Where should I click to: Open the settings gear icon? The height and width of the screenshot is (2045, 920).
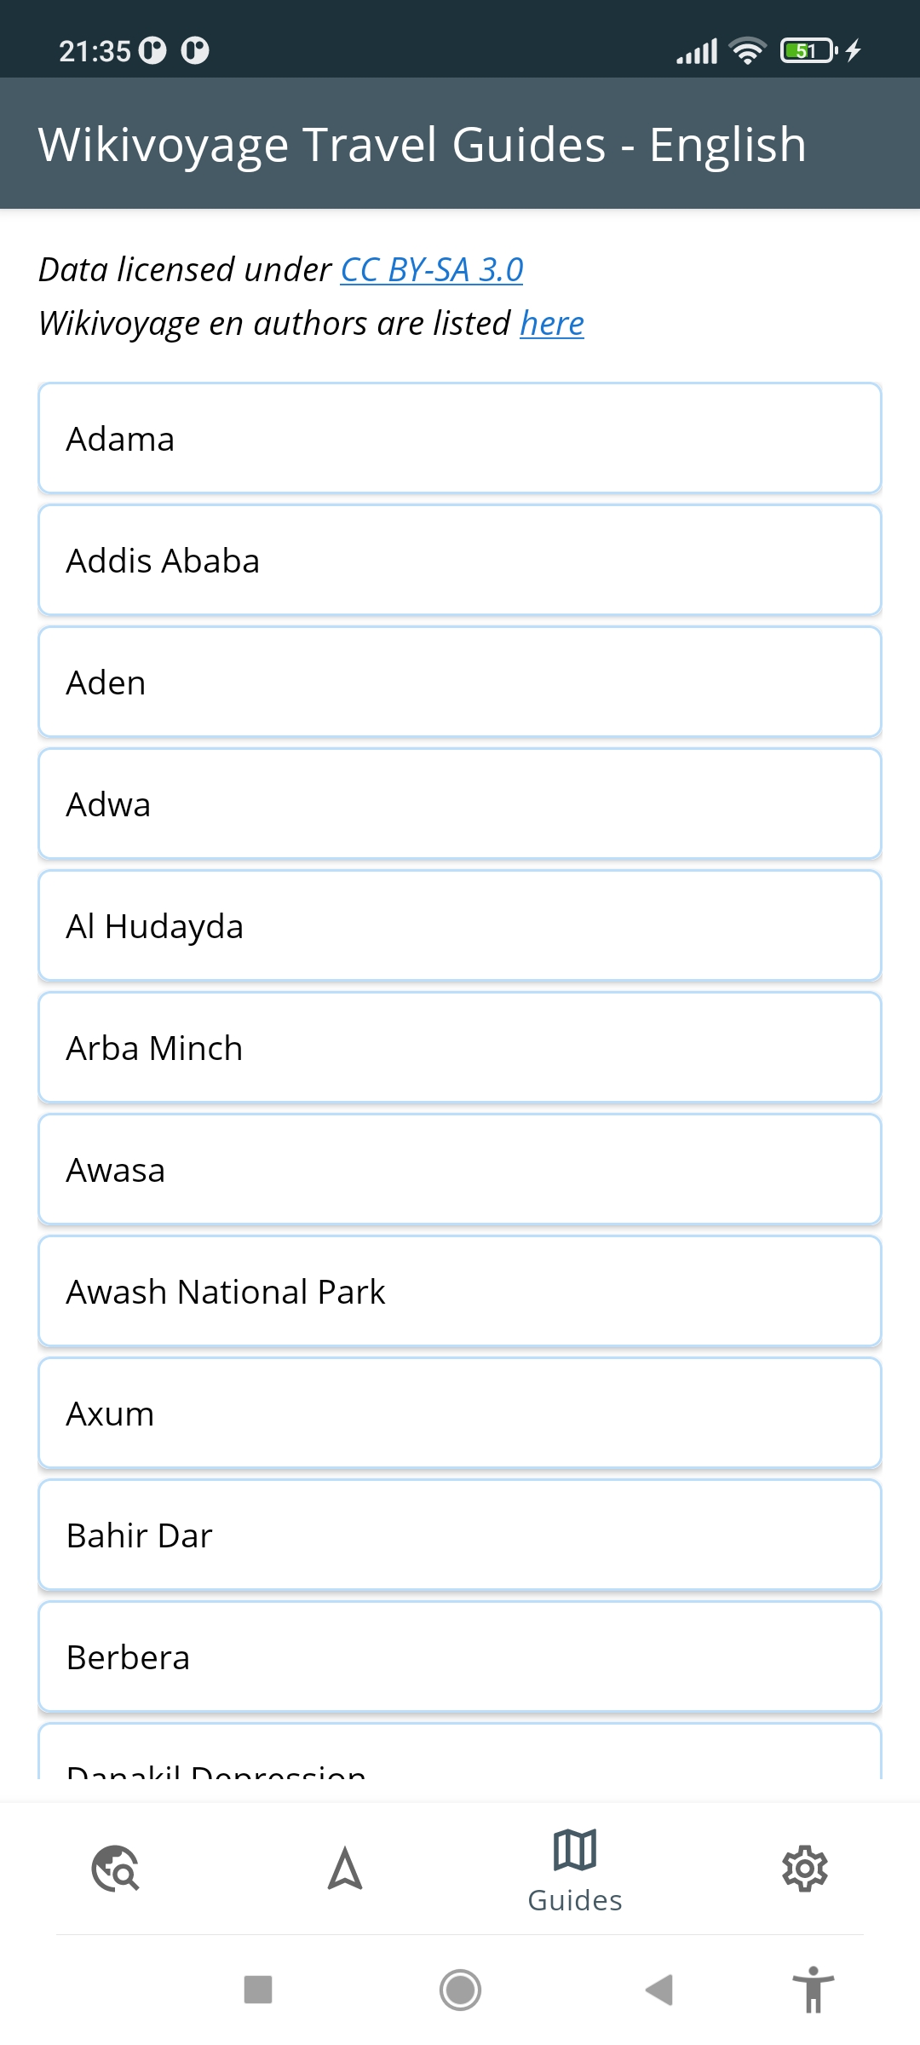point(805,1868)
